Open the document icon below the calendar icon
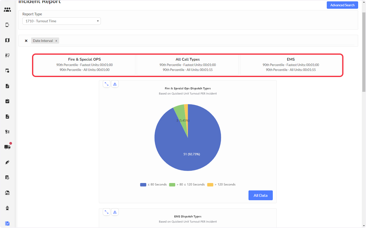This screenshot has width=366, height=228. (x=7, y=86)
